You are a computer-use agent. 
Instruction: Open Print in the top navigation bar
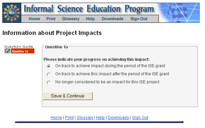click(x=51, y=19)
